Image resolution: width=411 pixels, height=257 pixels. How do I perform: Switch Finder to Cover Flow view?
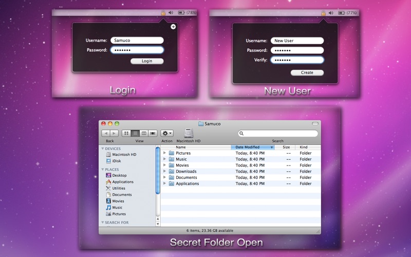click(x=153, y=133)
